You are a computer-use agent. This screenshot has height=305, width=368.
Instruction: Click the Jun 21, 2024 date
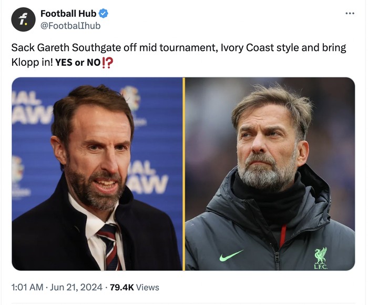click(78, 287)
